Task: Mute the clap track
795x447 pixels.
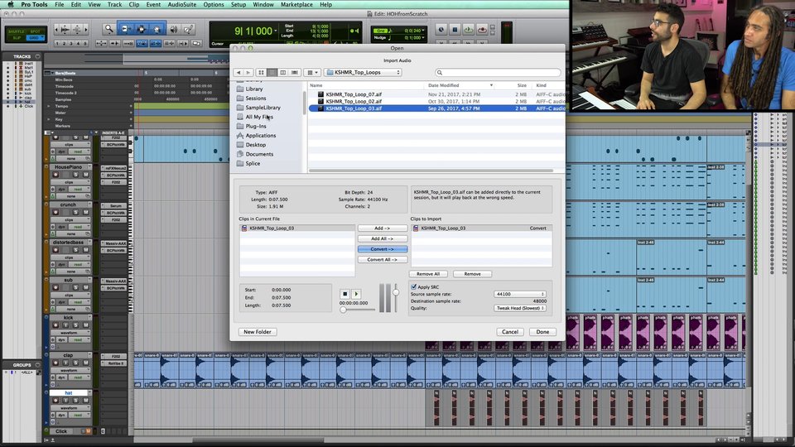Action: pos(85,363)
